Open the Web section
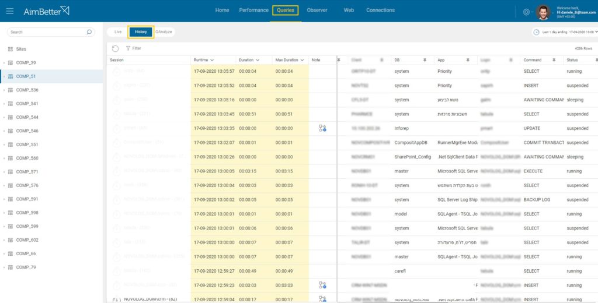598x303 pixels. [349, 10]
